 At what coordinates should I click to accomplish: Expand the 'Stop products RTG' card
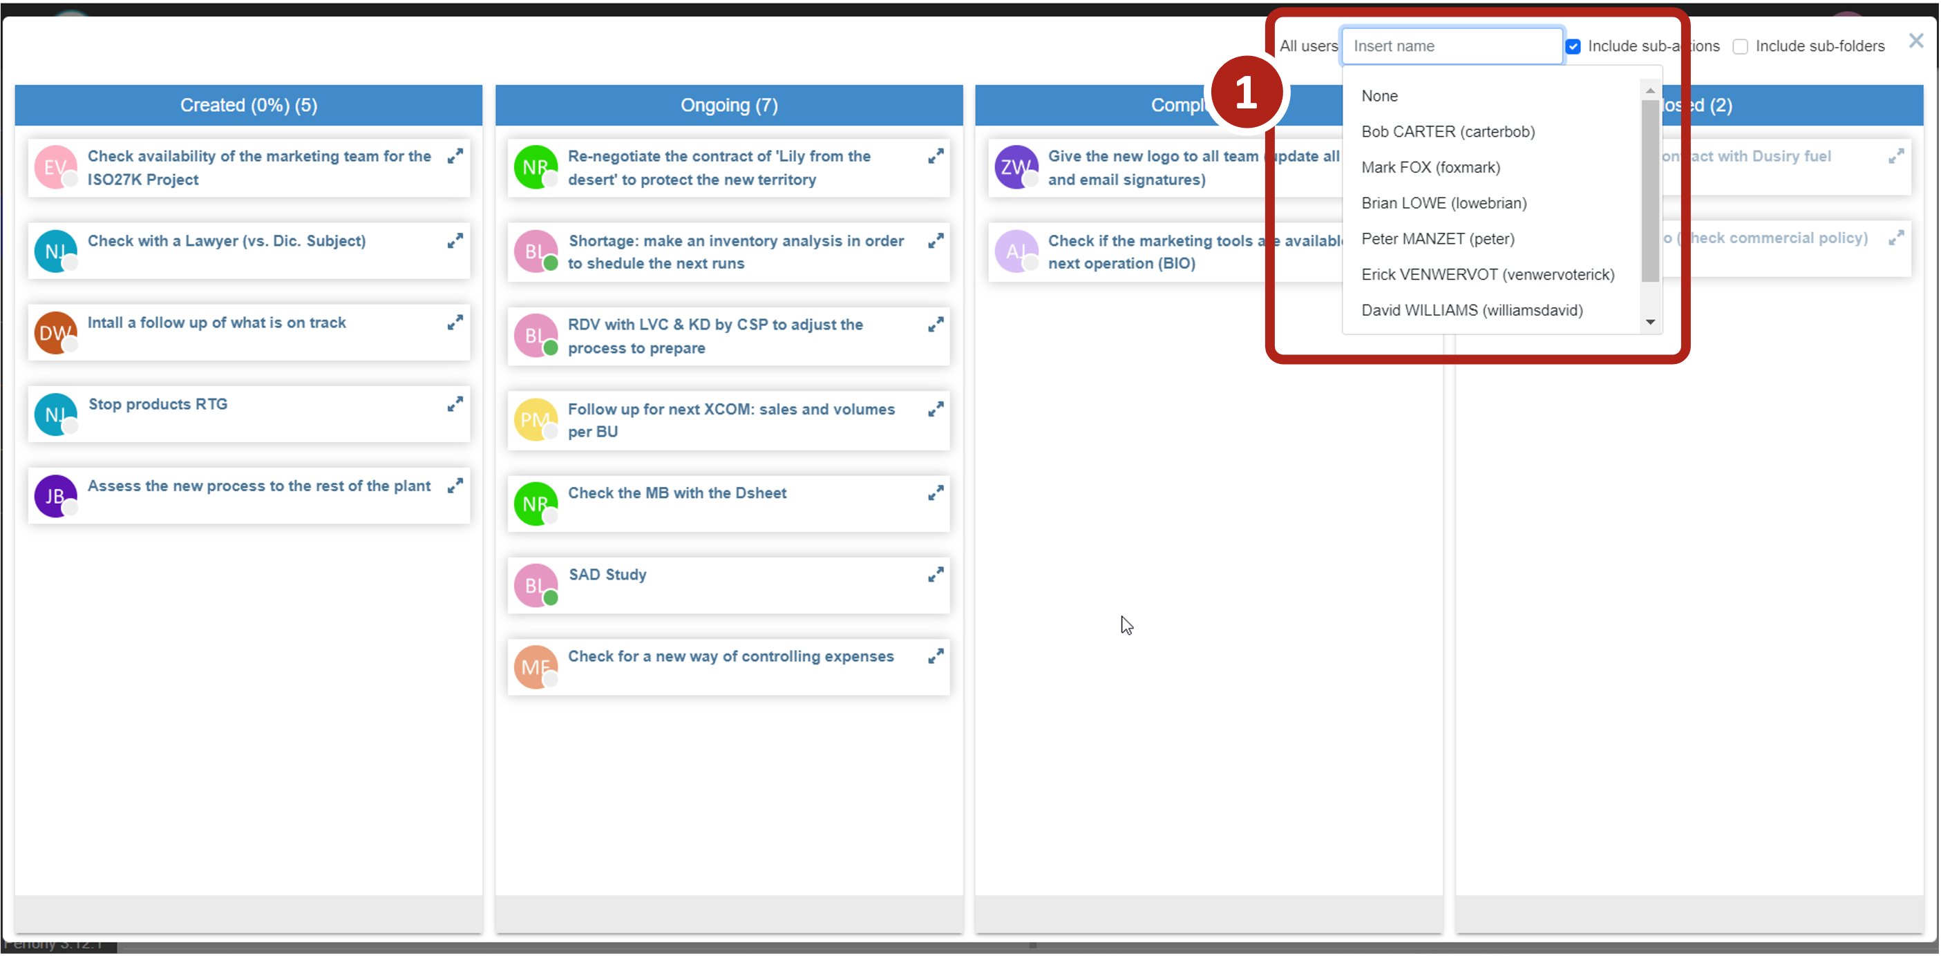(455, 405)
